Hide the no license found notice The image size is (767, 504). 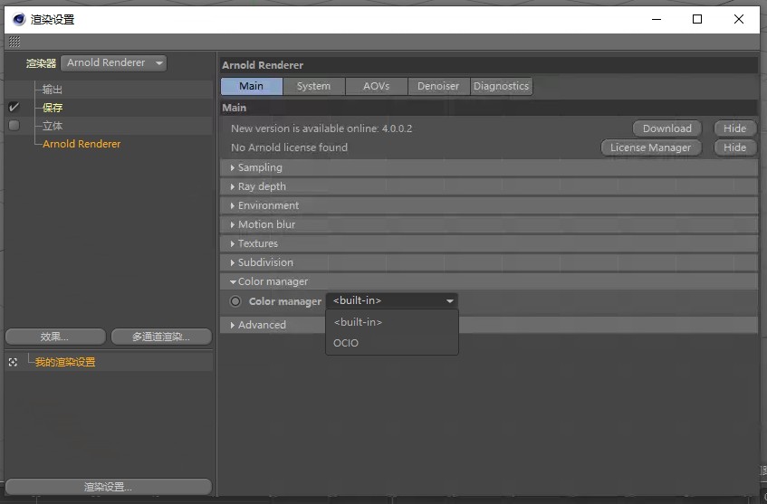tap(734, 147)
